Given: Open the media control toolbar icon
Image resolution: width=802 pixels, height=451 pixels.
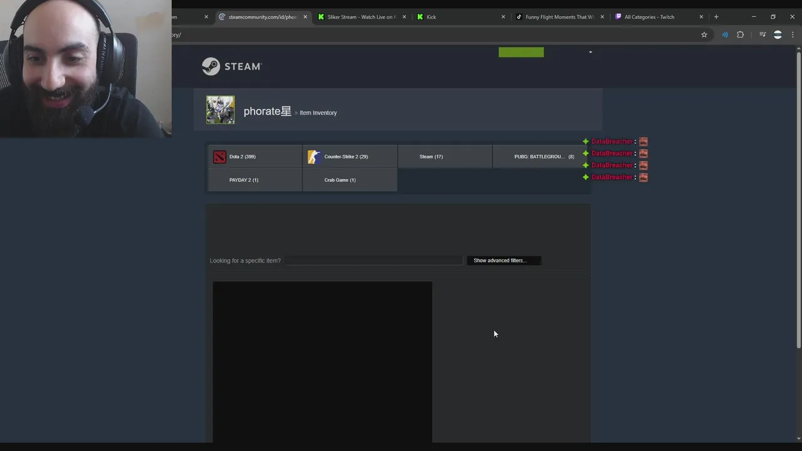Looking at the screenshot, I should [763, 35].
